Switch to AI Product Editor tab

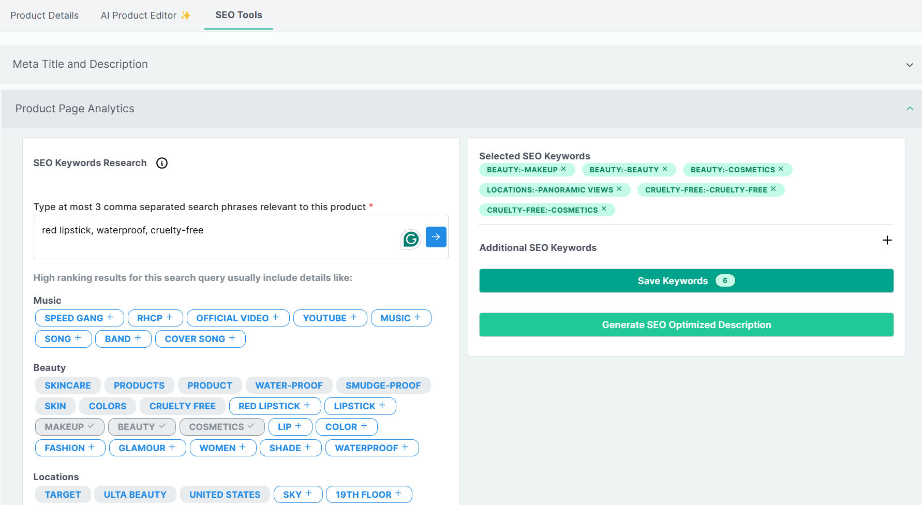click(145, 16)
